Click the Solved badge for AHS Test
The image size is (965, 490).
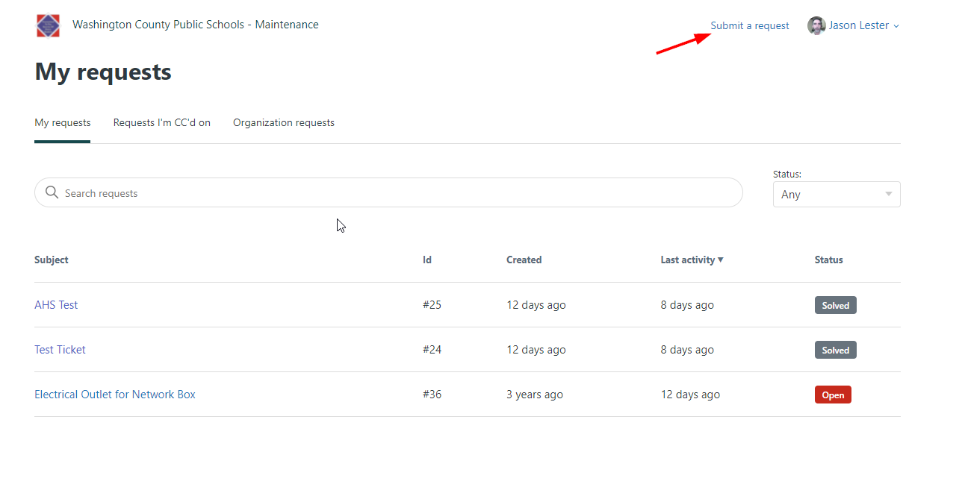[x=836, y=305]
